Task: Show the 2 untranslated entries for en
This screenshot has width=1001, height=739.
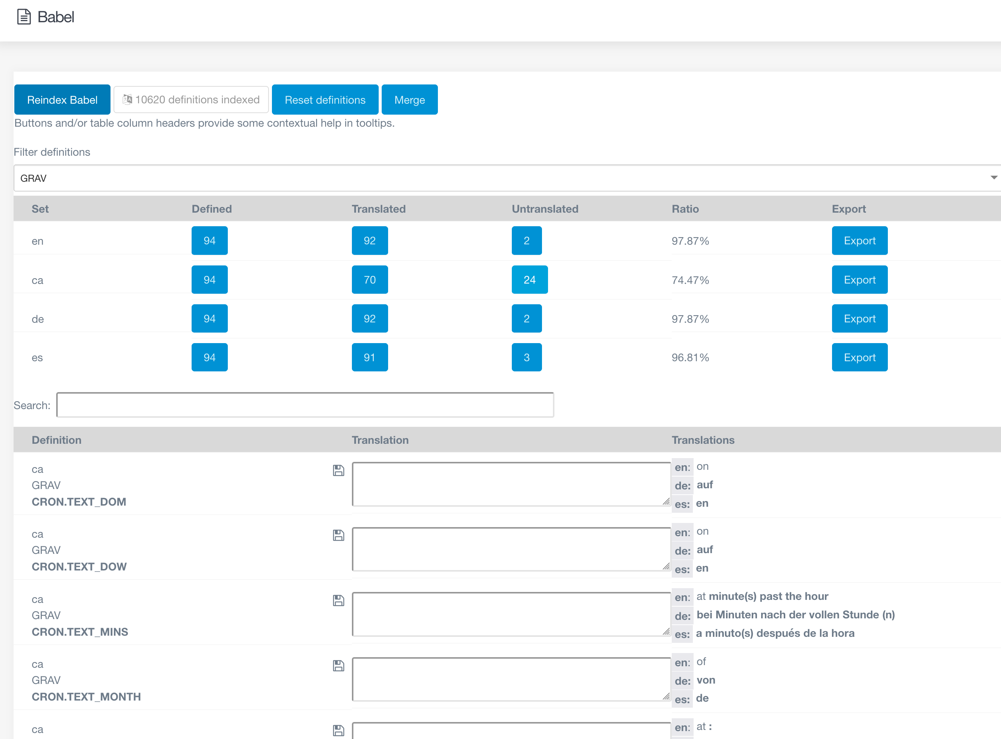Action: click(527, 241)
